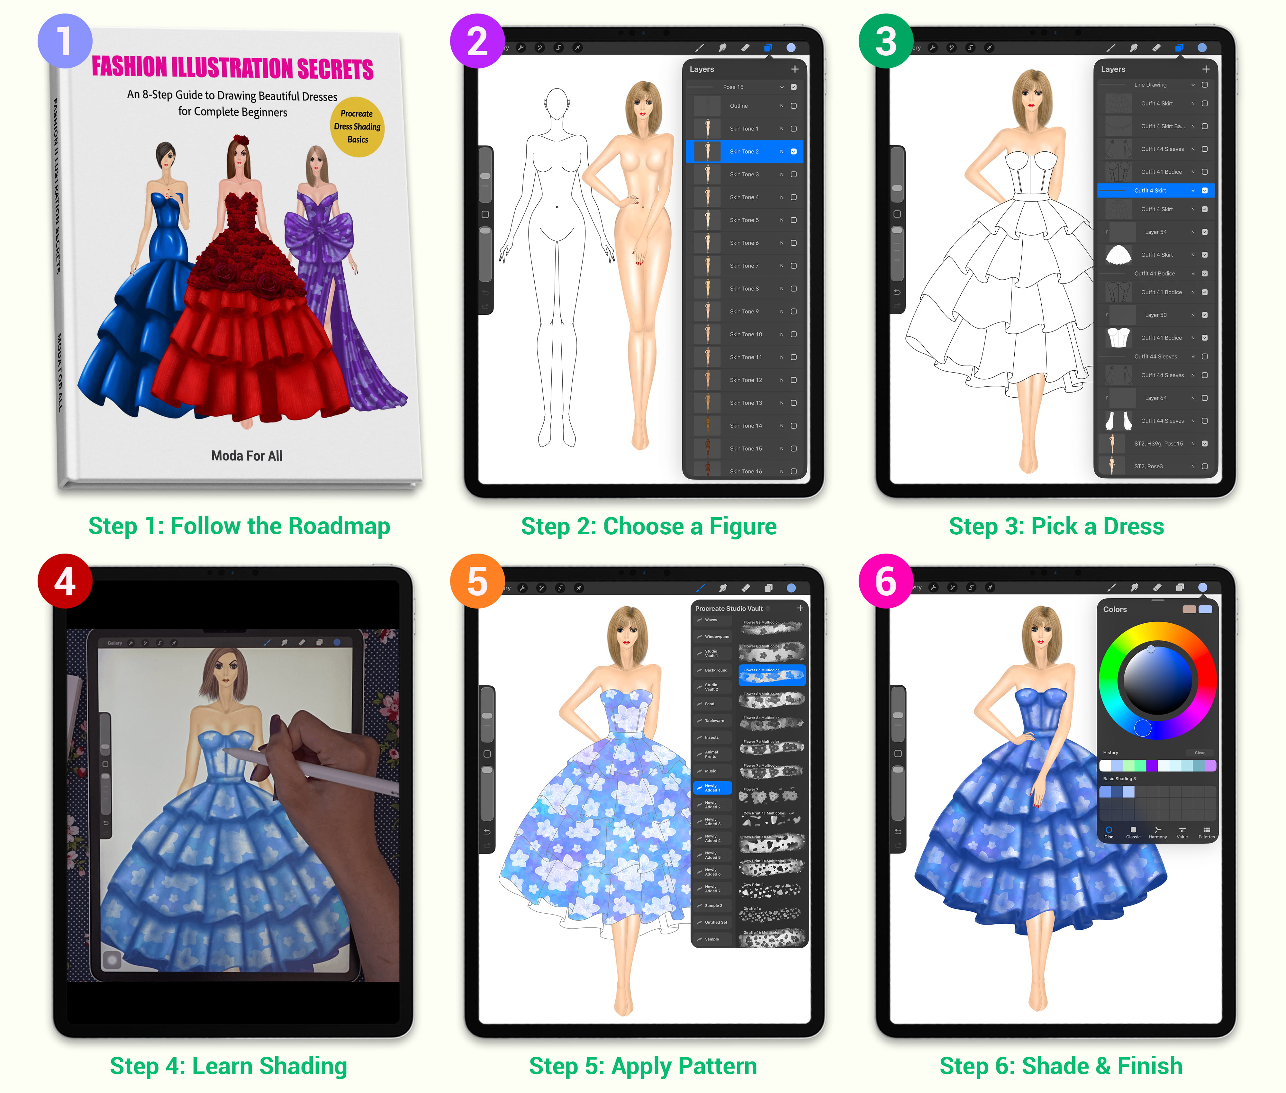
Task: Collapse the Pose 15 group chevron
Action: (x=782, y=87)
